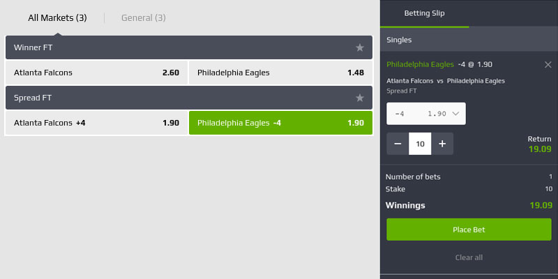Deselect Philadelphia Eagles -4 spread selection
This screenshot has width=558, height=279.
point(280,123)
